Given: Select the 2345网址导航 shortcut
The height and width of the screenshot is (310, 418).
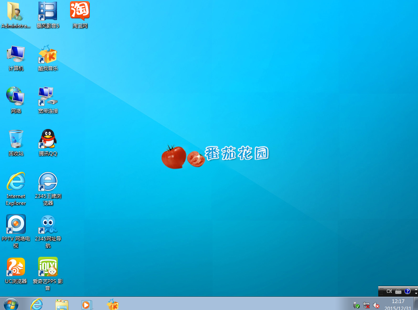Looking at the screenshot, I should (x=48, y=231).
